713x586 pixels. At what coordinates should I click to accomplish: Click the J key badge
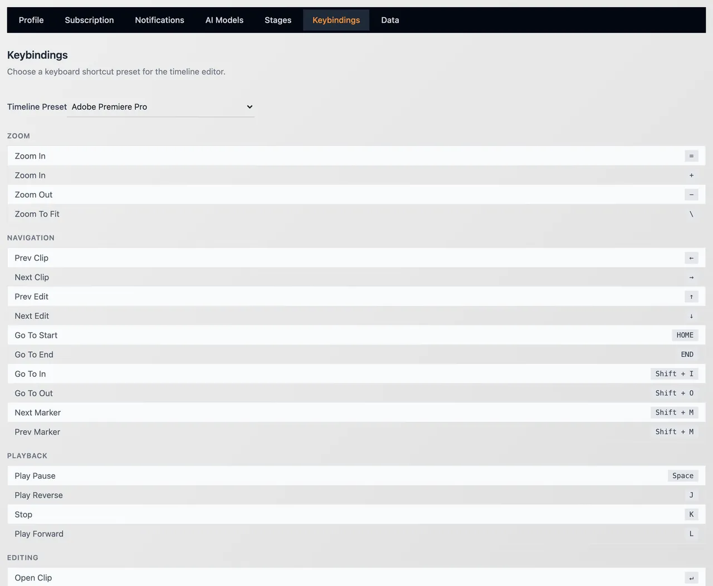click(x=691, y=495)
